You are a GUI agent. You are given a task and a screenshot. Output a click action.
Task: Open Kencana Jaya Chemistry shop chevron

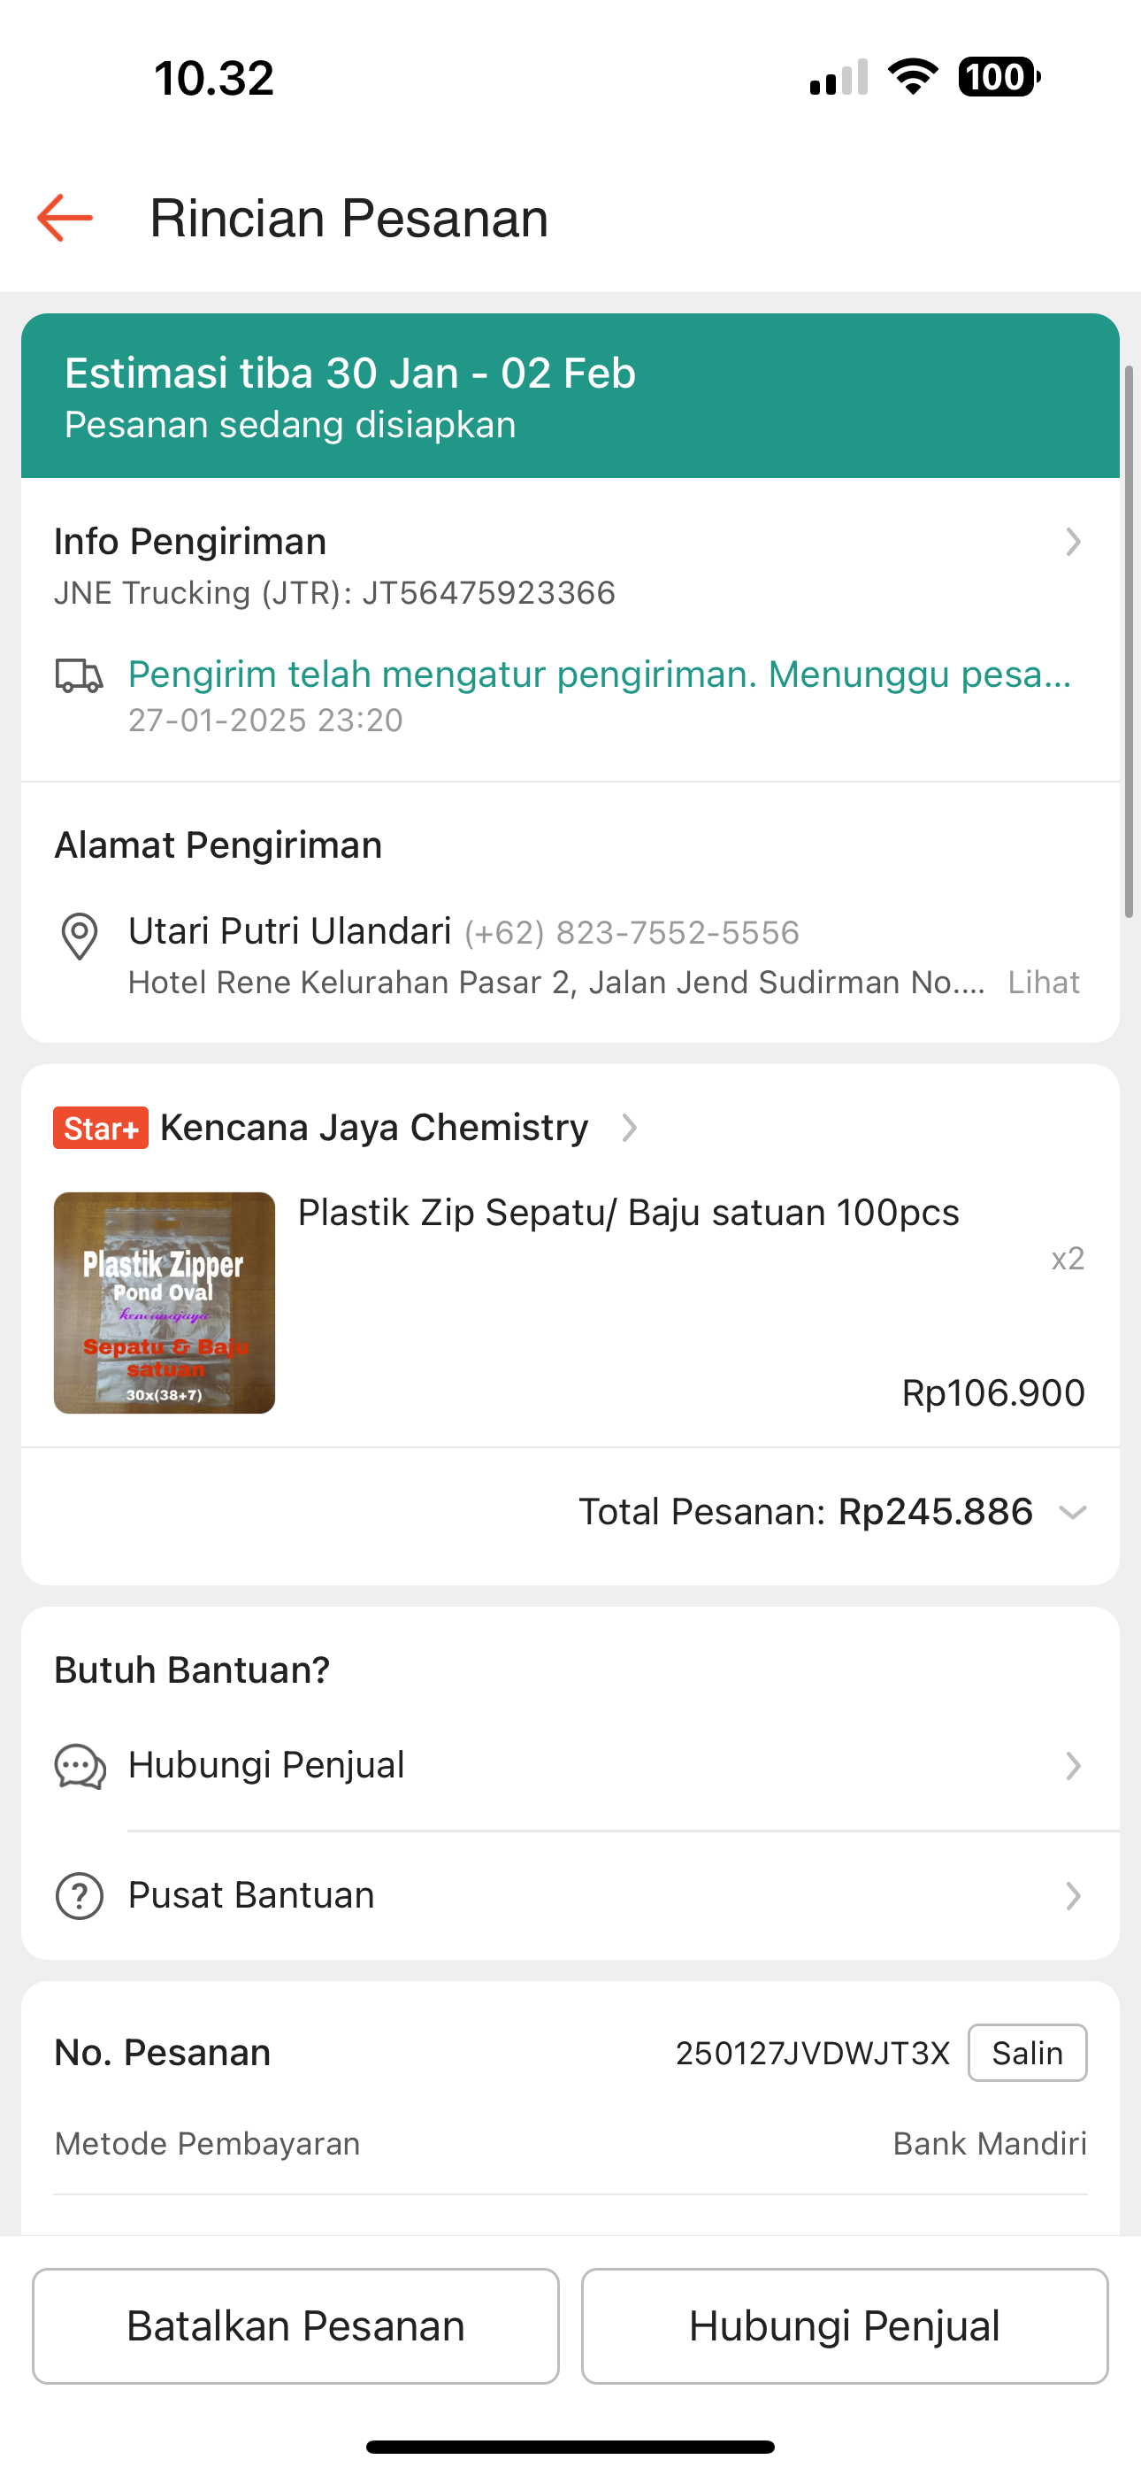[629, 1128]
